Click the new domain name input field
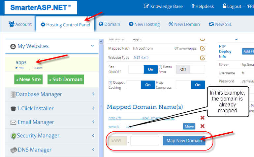 pos(145,141)
